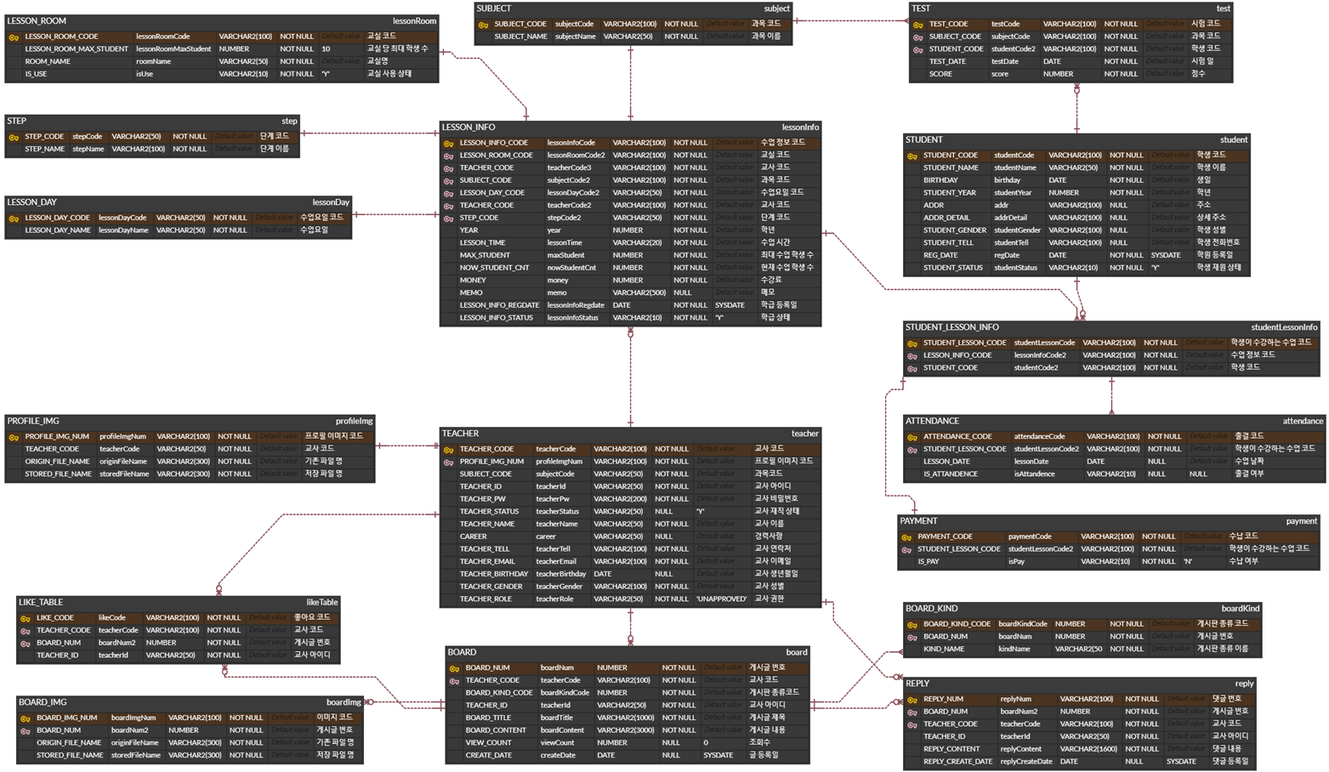This screenshot has height=772, width=1329.
Task: Click the MEMO column in LESSON_INFO
Action: tap(630, 293)
